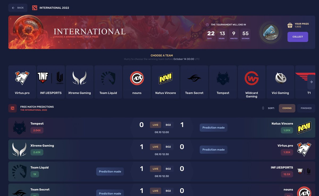The width and height of the screenshot is (319, 196).
Task: Click the clock icon near tournament countdown
Action: pos(207,25)
